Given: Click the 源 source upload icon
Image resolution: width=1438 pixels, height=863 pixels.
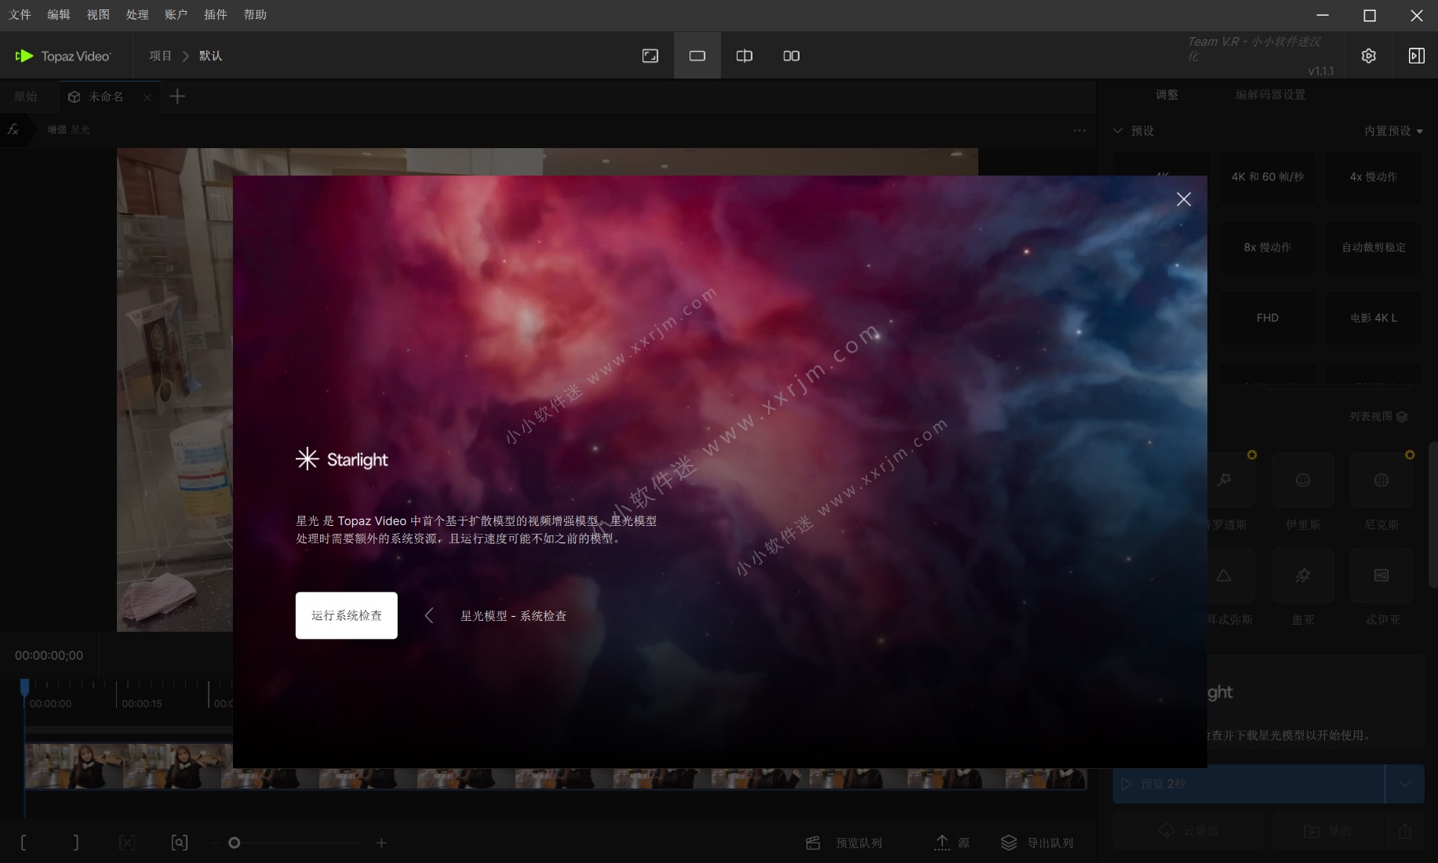Looking at the screenshot, I should coord(943,843).
